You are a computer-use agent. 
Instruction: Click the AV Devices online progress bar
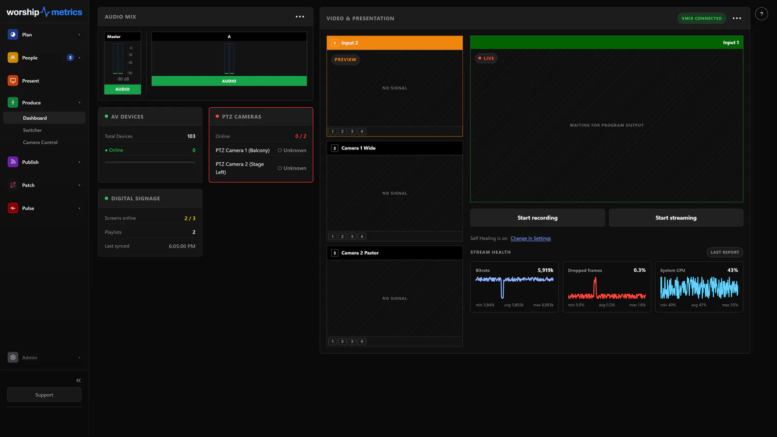point(150,162)
